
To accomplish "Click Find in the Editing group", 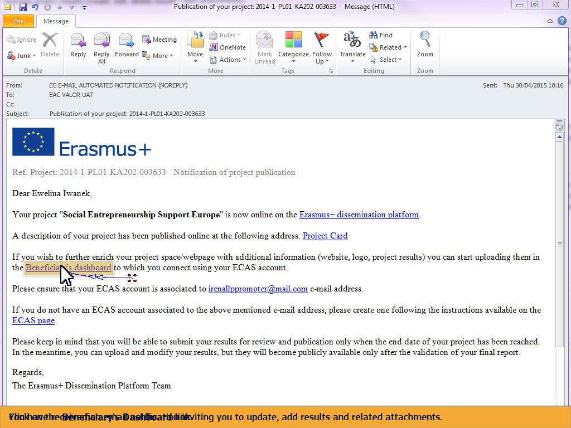I will coord(381,35).
